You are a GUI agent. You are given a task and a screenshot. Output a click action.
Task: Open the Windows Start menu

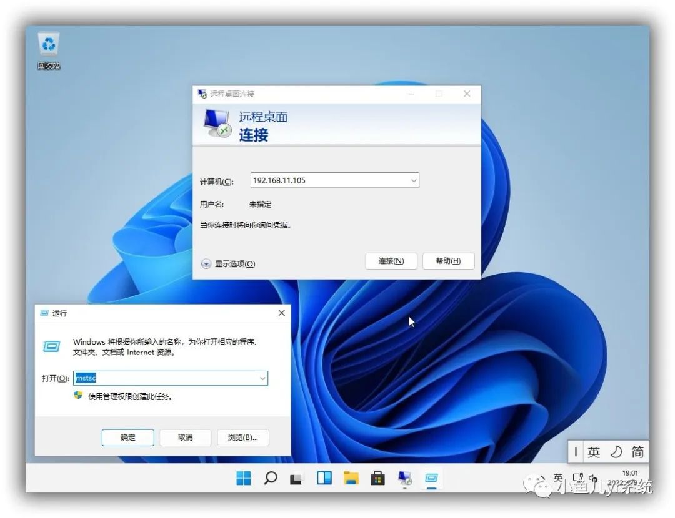click(244, 477)
